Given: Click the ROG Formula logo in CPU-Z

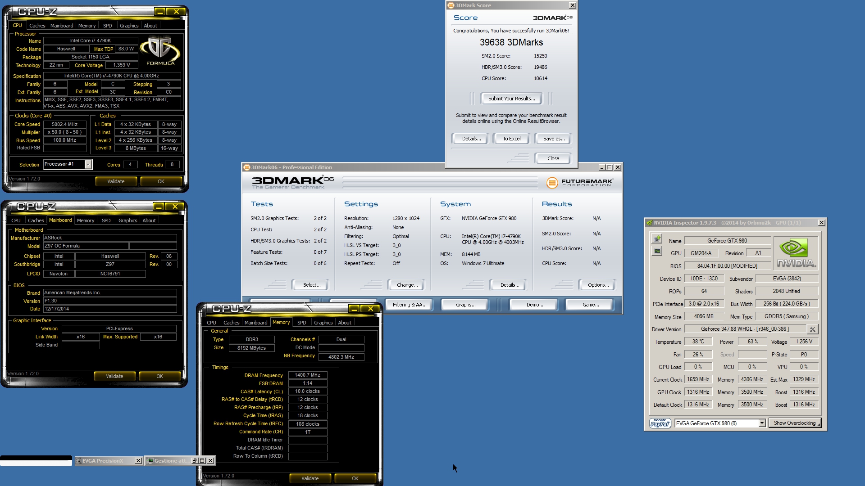Looking at the screenshot, I should tap(160, 51).
